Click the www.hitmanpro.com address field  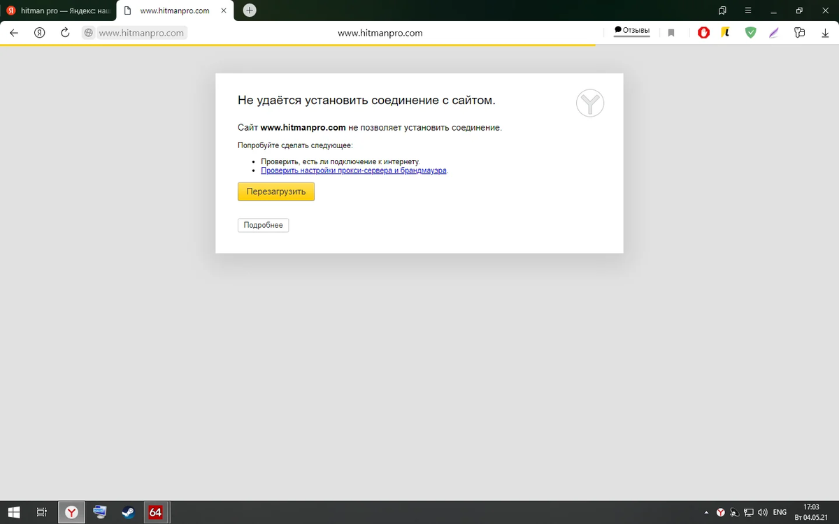(x=141, y=33)
